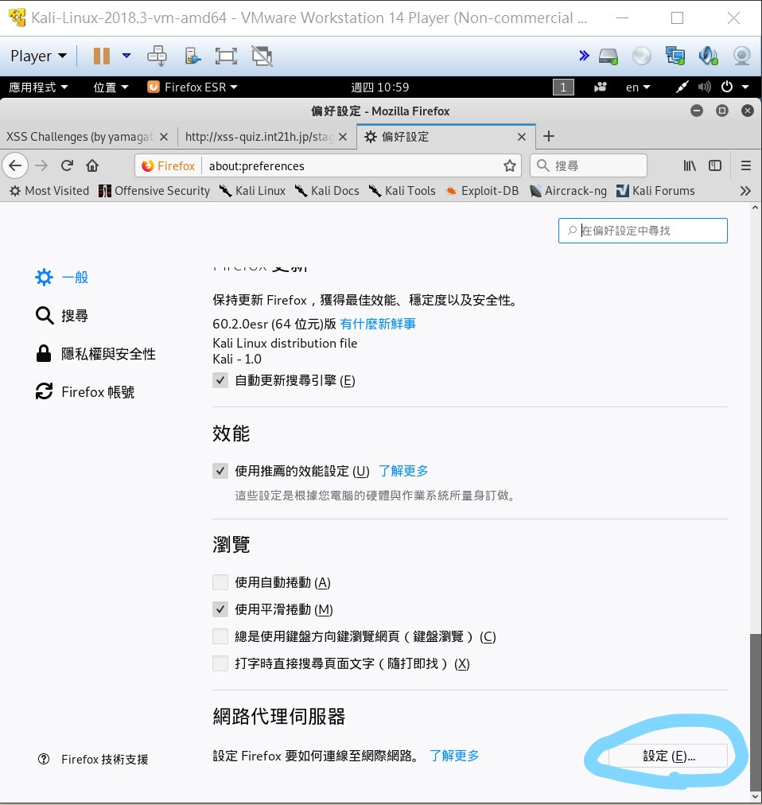Open Kali Tools bookmark
762x805 pixels.
coord(402,191)
